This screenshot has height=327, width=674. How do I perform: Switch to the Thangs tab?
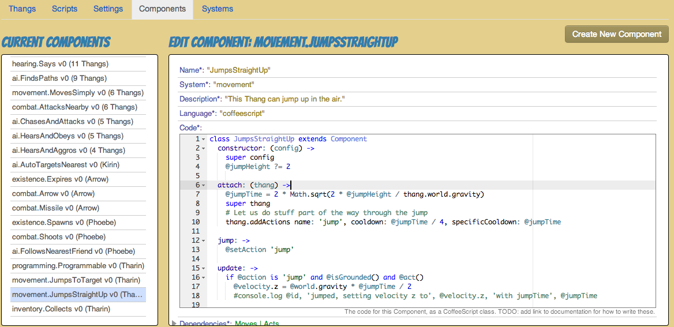[x=23, y=9]
